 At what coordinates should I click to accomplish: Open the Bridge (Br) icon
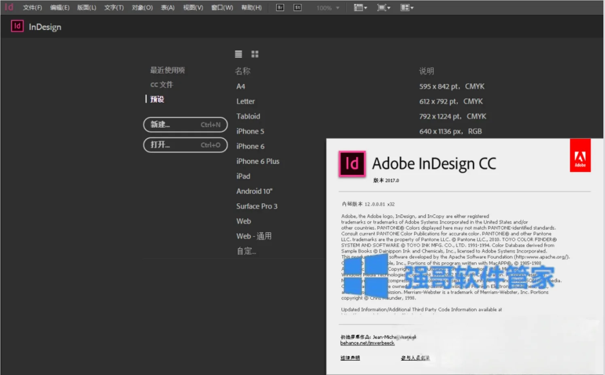(280, 7)
